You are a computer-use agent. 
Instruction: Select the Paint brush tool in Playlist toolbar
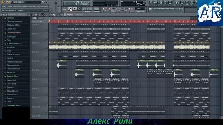[x=43, y=15]
